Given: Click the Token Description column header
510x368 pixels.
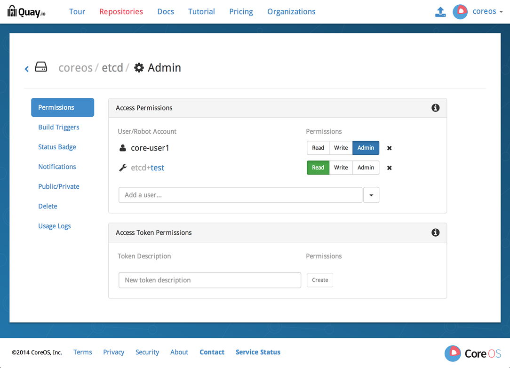Looking at the screenshot, I should [144, 256].
